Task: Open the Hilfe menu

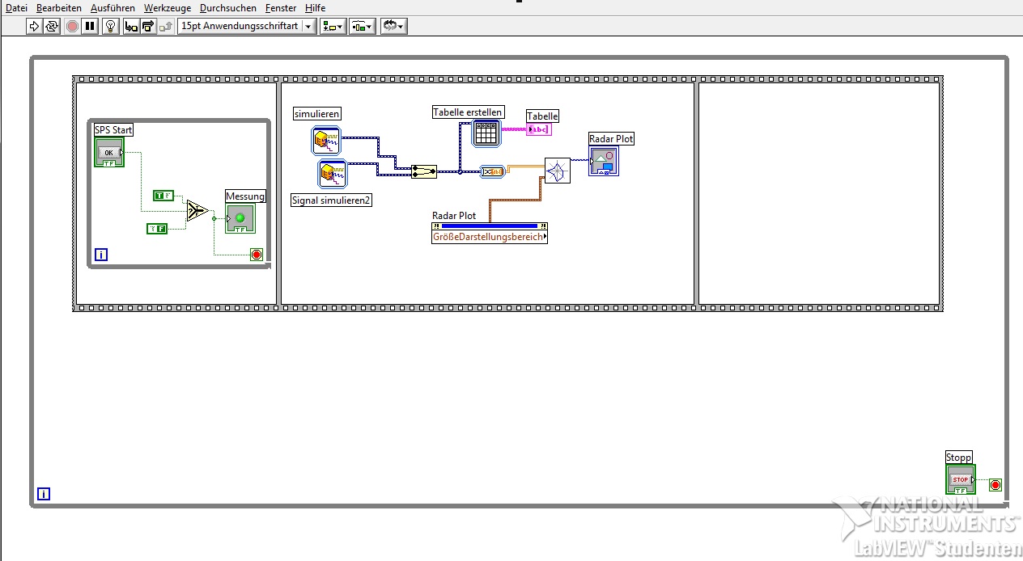Action: 315,8
